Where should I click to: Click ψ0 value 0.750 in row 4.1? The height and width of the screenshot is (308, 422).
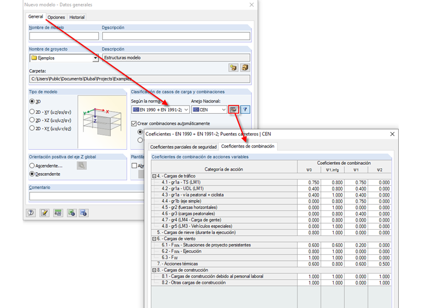(309, 183)
